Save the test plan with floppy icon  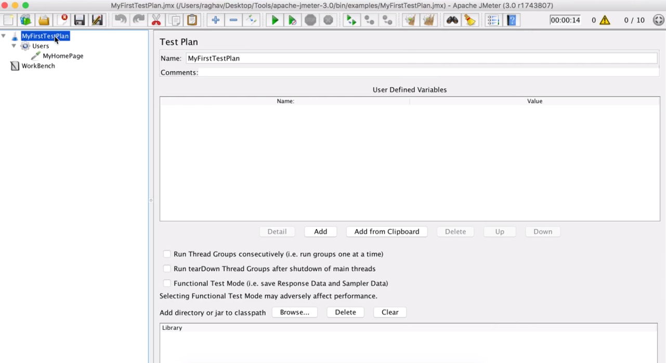[x=80, y=20]
